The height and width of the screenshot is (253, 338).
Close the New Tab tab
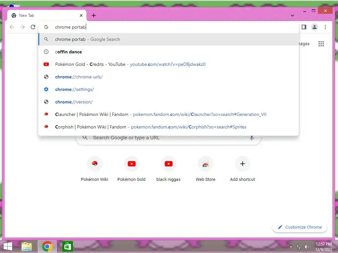click(x=81, y=15)
